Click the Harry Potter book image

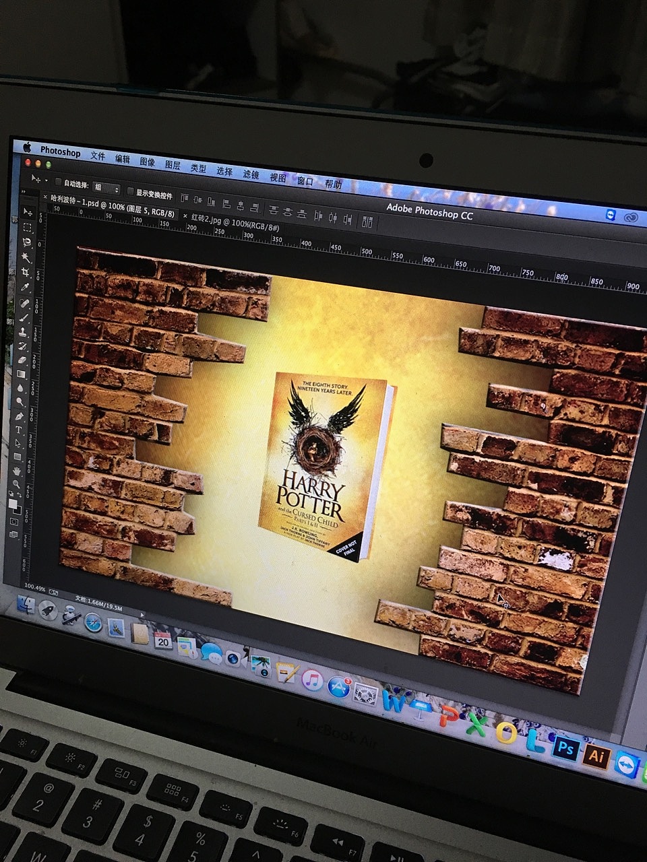(326, 466)
